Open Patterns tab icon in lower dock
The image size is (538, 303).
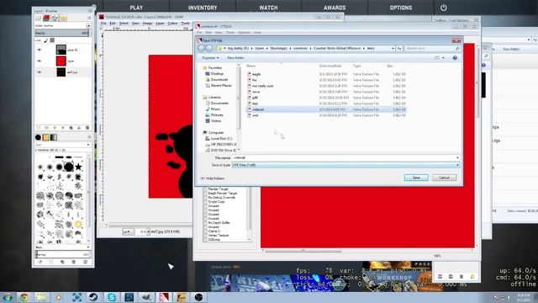[x=45, y=137]
